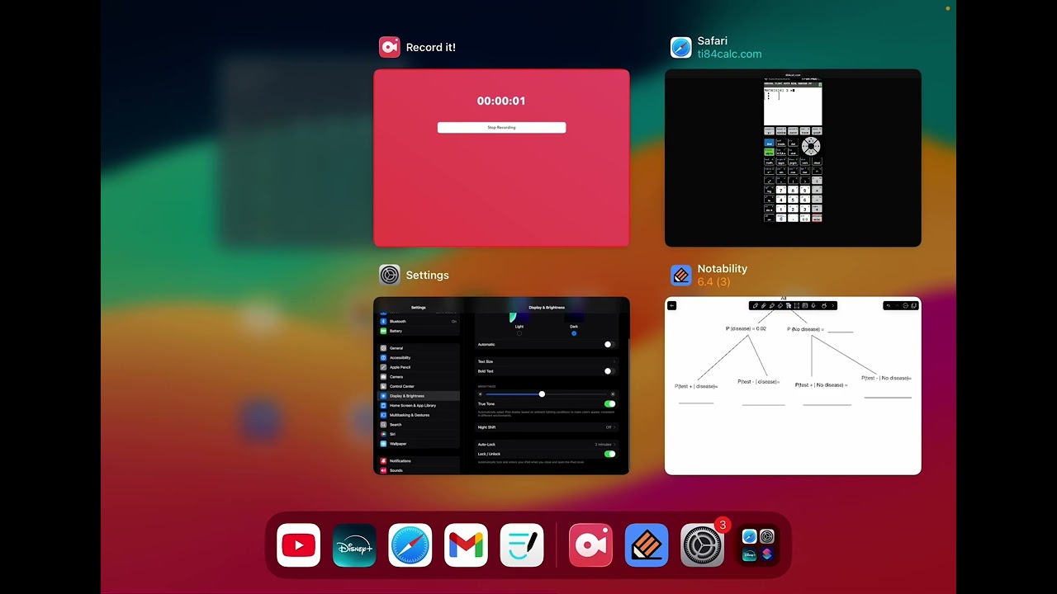The image size is (1057, 594).
Task: Click the Record it! app title
Action: point(430,48)
